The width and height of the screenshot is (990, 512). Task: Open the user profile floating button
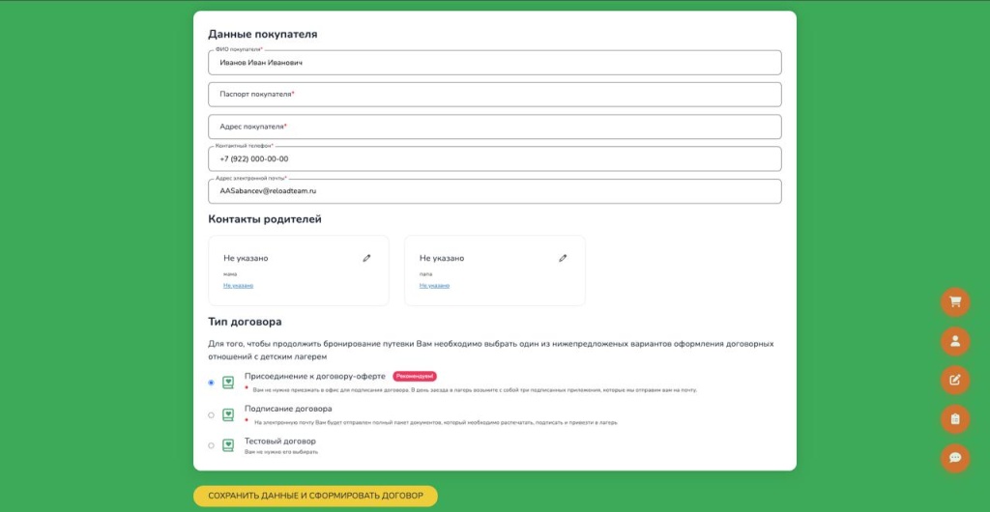pyautogui.click(x=955, y=340)
